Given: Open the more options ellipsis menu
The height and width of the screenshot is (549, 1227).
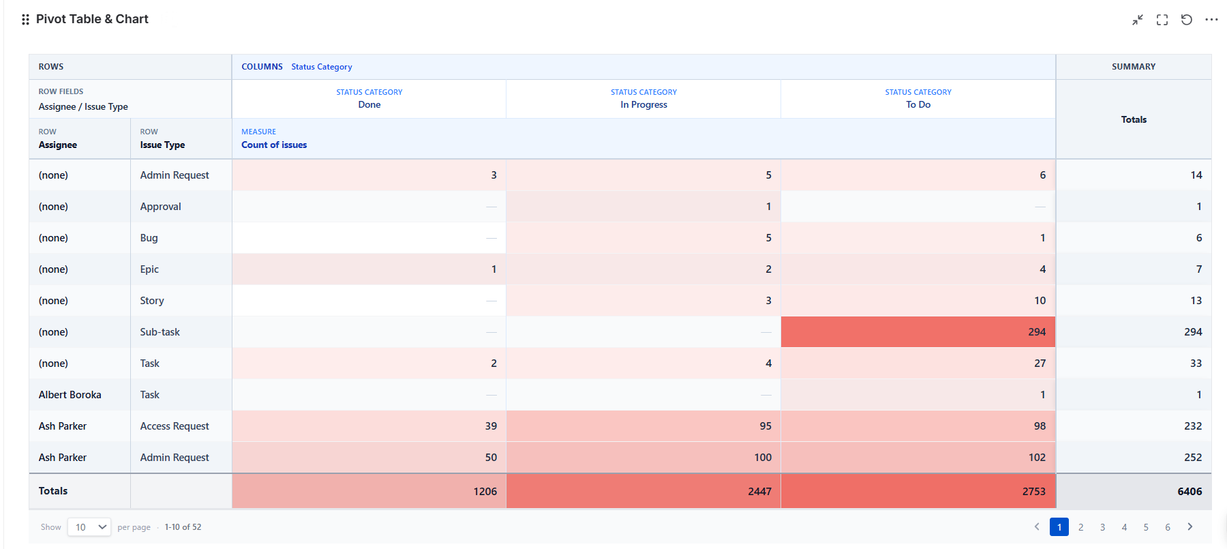Looking at the screenshot, I should click(x=1211, y=20).
